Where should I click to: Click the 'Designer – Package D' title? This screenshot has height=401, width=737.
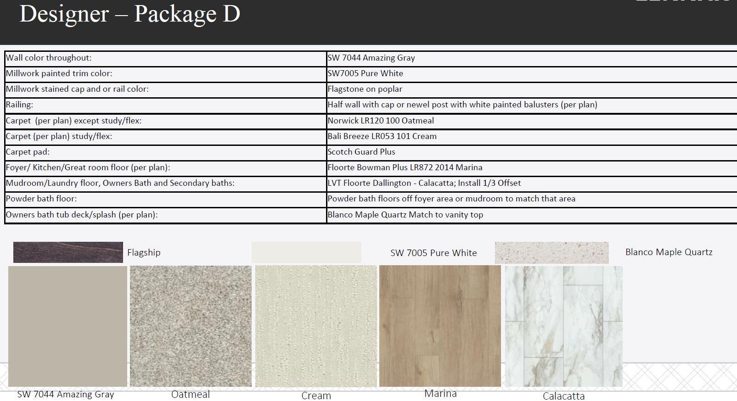tap(130, 13)
